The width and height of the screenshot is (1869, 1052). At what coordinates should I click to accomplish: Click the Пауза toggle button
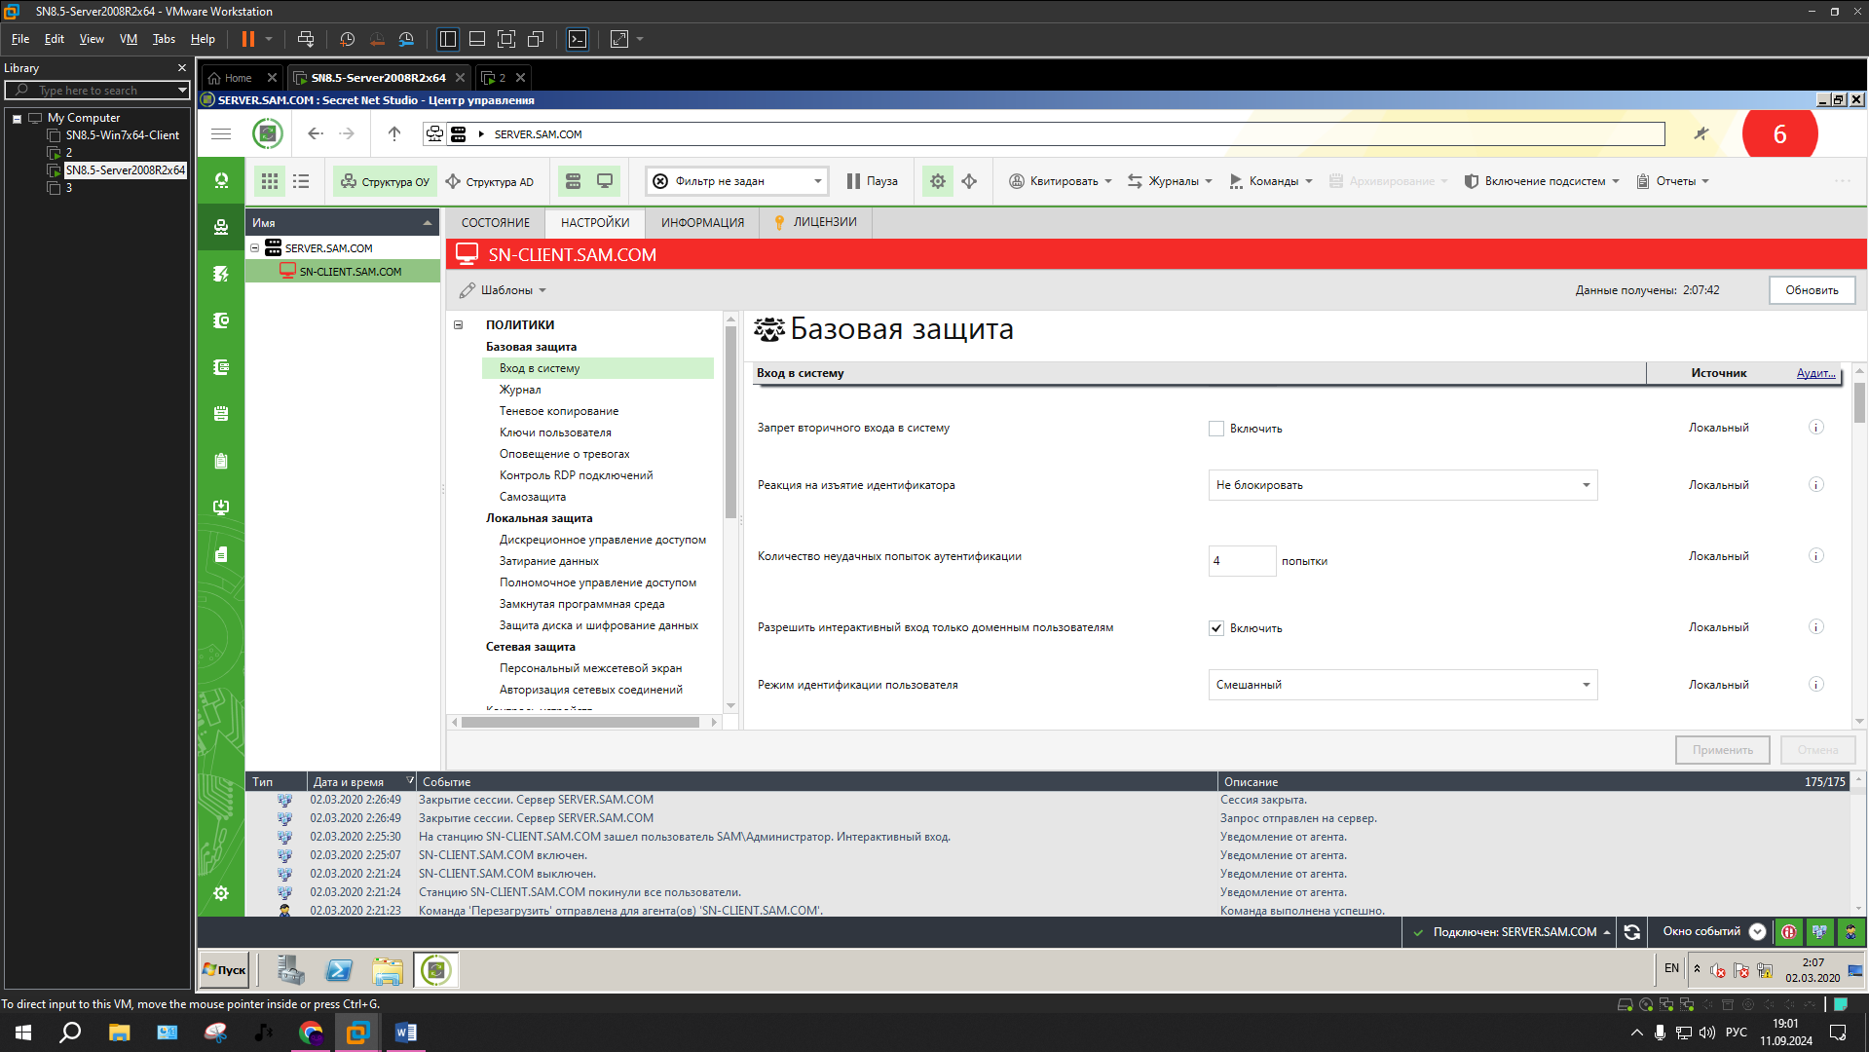click(873, 181)
